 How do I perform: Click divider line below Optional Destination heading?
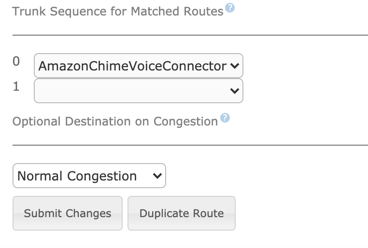click(190, 145)
